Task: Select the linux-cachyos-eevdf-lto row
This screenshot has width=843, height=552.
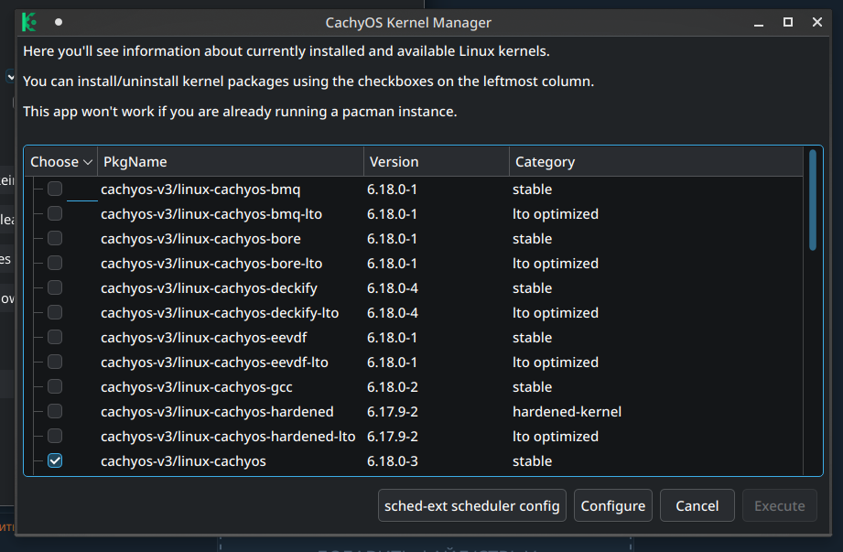Action: tap(214, 363)
